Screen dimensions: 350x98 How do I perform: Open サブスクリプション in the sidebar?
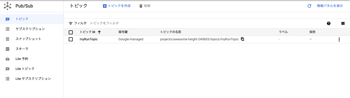[x=32, y=29]
